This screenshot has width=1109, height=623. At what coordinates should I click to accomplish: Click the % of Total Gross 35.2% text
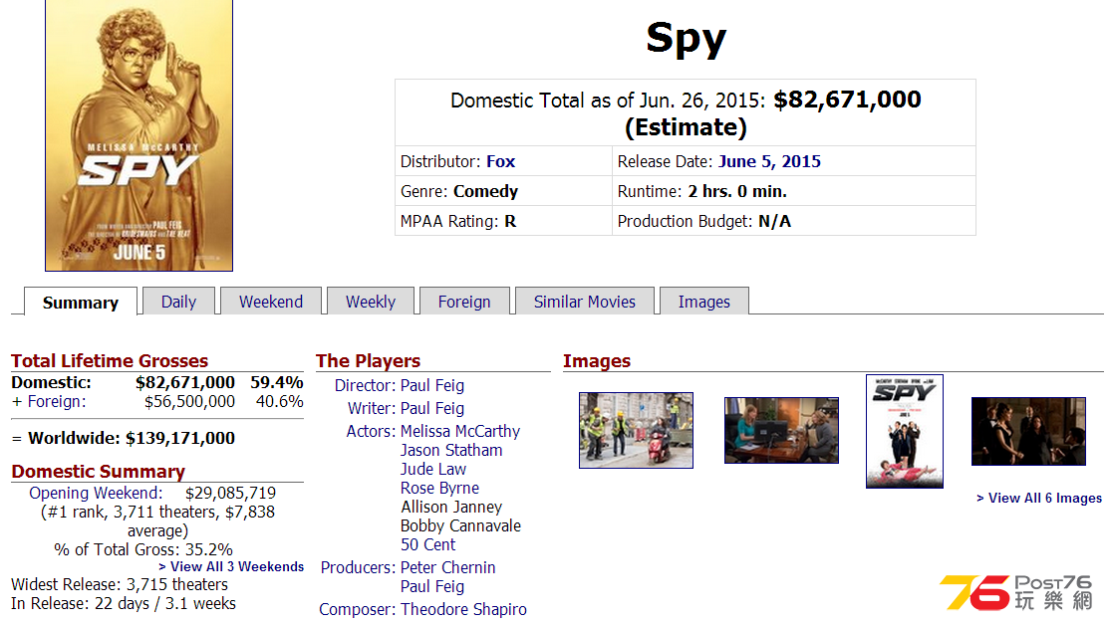[x=143, y=549]
